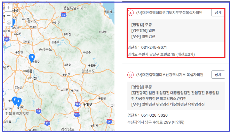Click 경기도 province label on map

[x=32, y=21]
